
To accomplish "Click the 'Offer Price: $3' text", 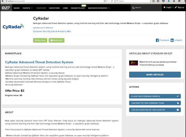I will click(x=15, y=91).
